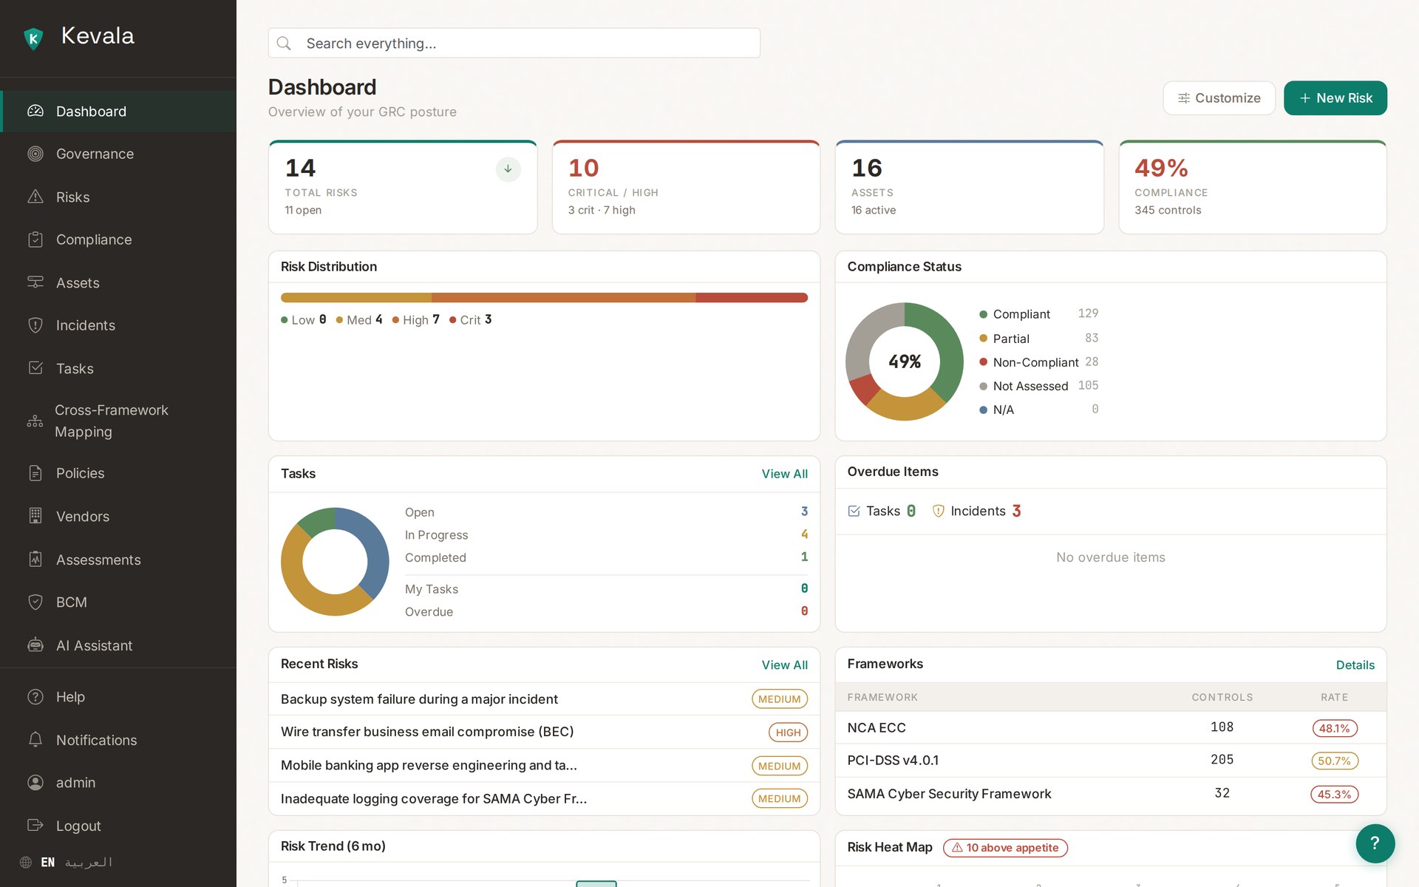Click the Governance target icon

pyautogui.click(x=35, y=154)
